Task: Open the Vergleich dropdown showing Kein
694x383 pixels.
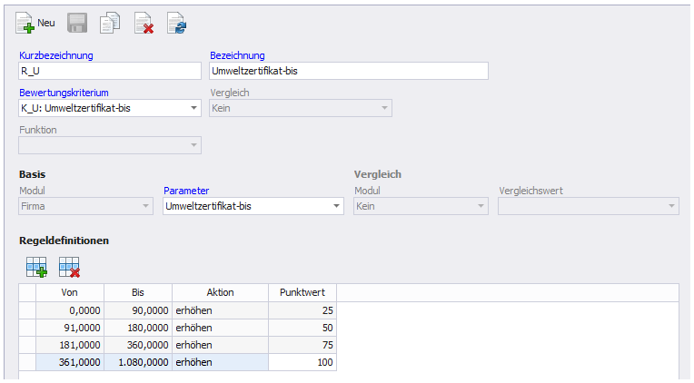Action: (x=384, y=109)
